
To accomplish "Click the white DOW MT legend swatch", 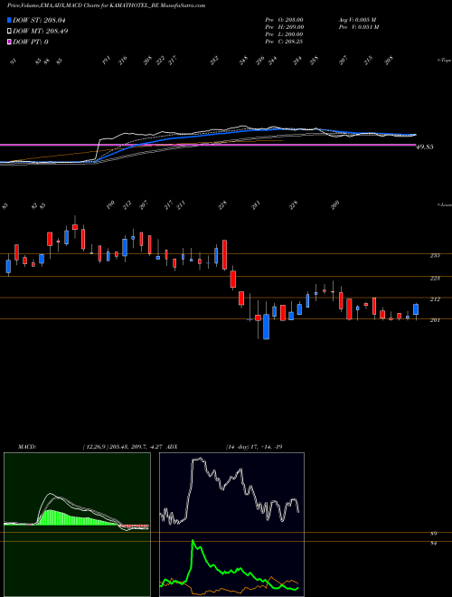I will coord(9,31).
